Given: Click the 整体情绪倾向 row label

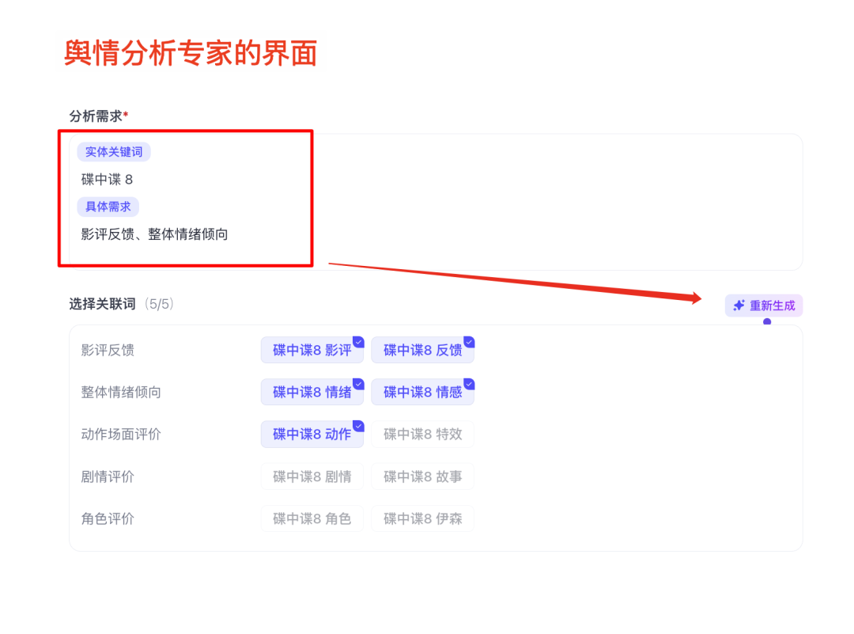Looking at the screenshot, I should [121, 392].
